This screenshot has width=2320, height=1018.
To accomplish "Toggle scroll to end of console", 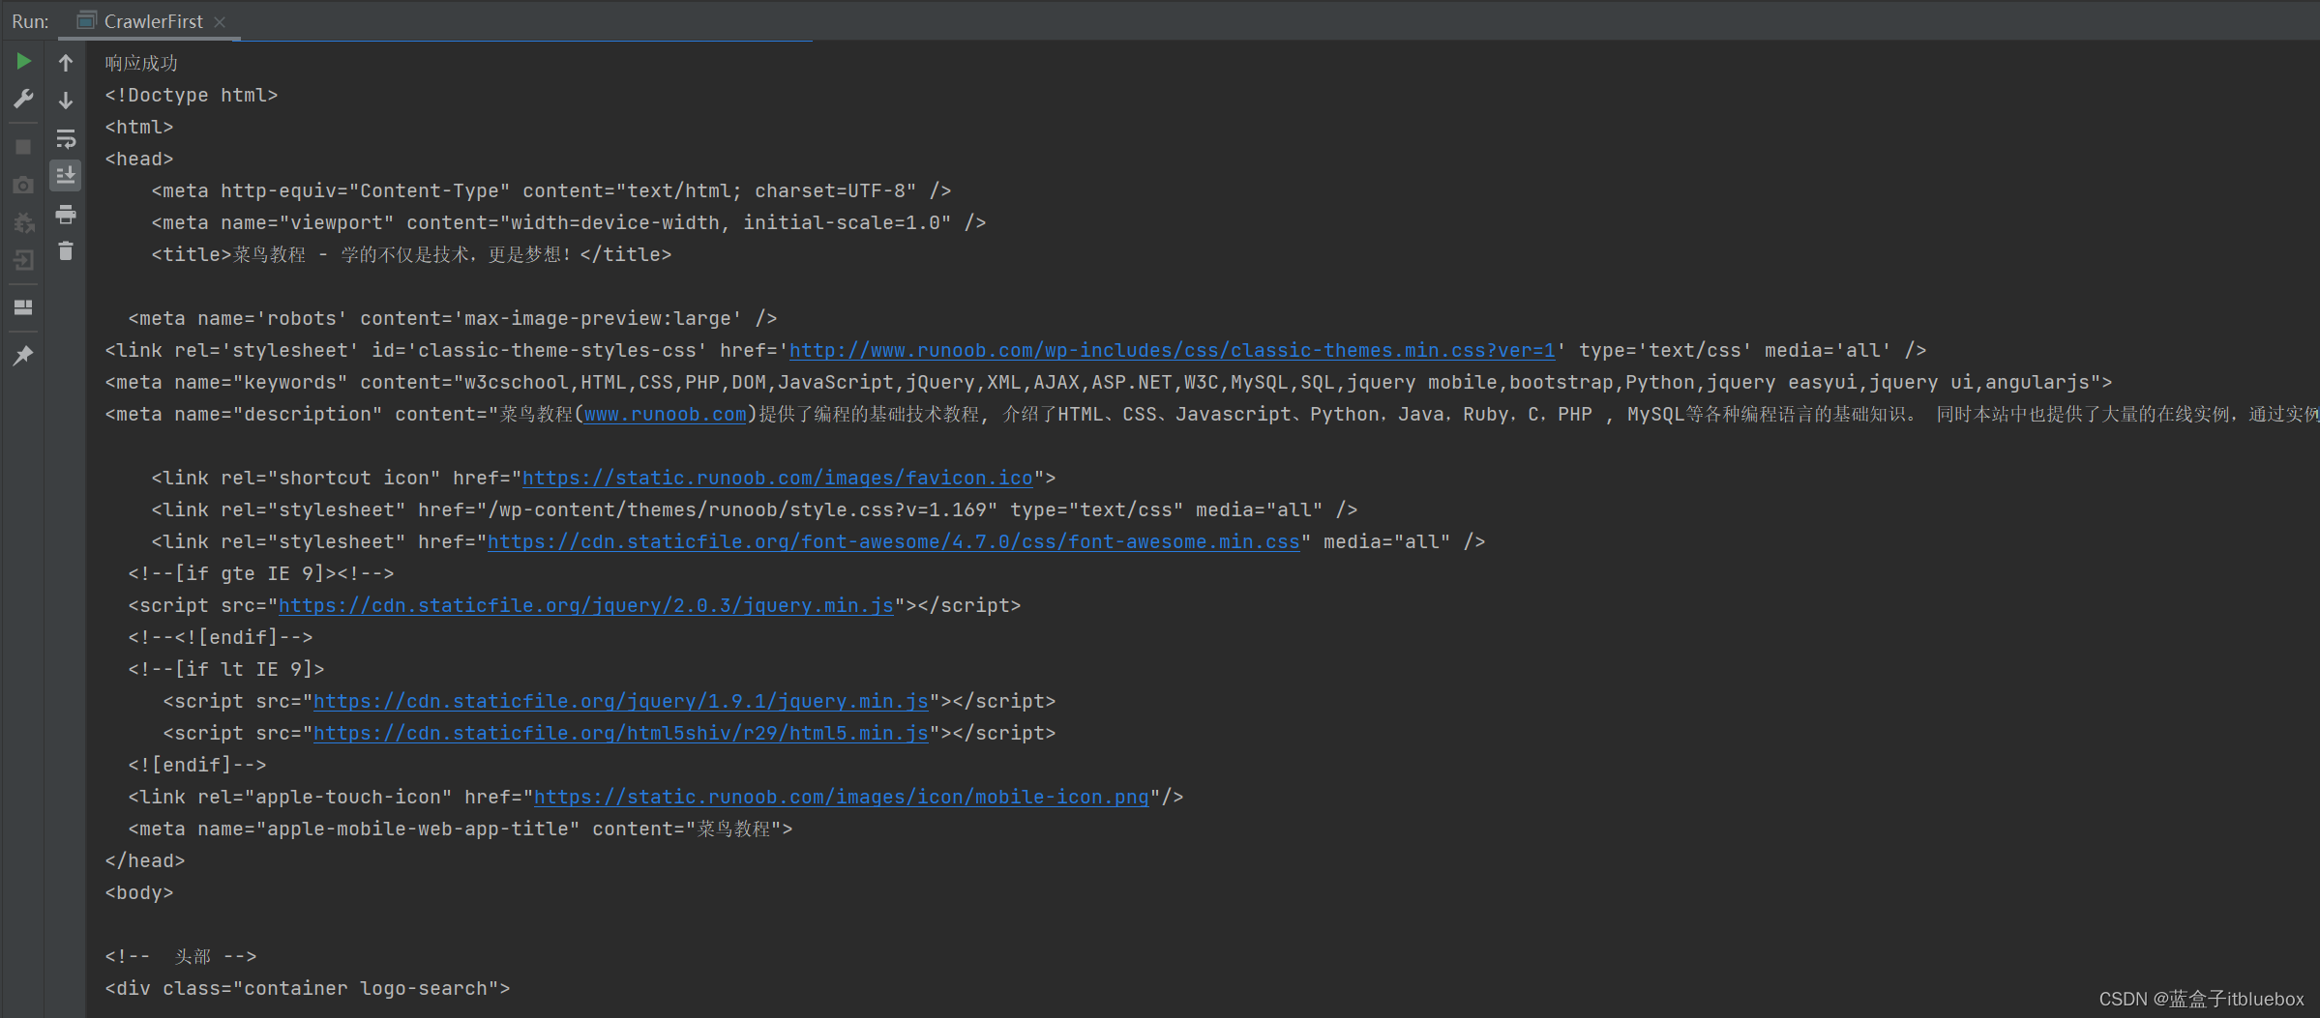I will (x=66, y=176).
